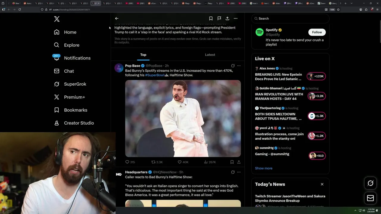Click the back arrow above the story
The width and height of the screenshot is (381, 214).
pyautogui.click(x=117, y=18)
